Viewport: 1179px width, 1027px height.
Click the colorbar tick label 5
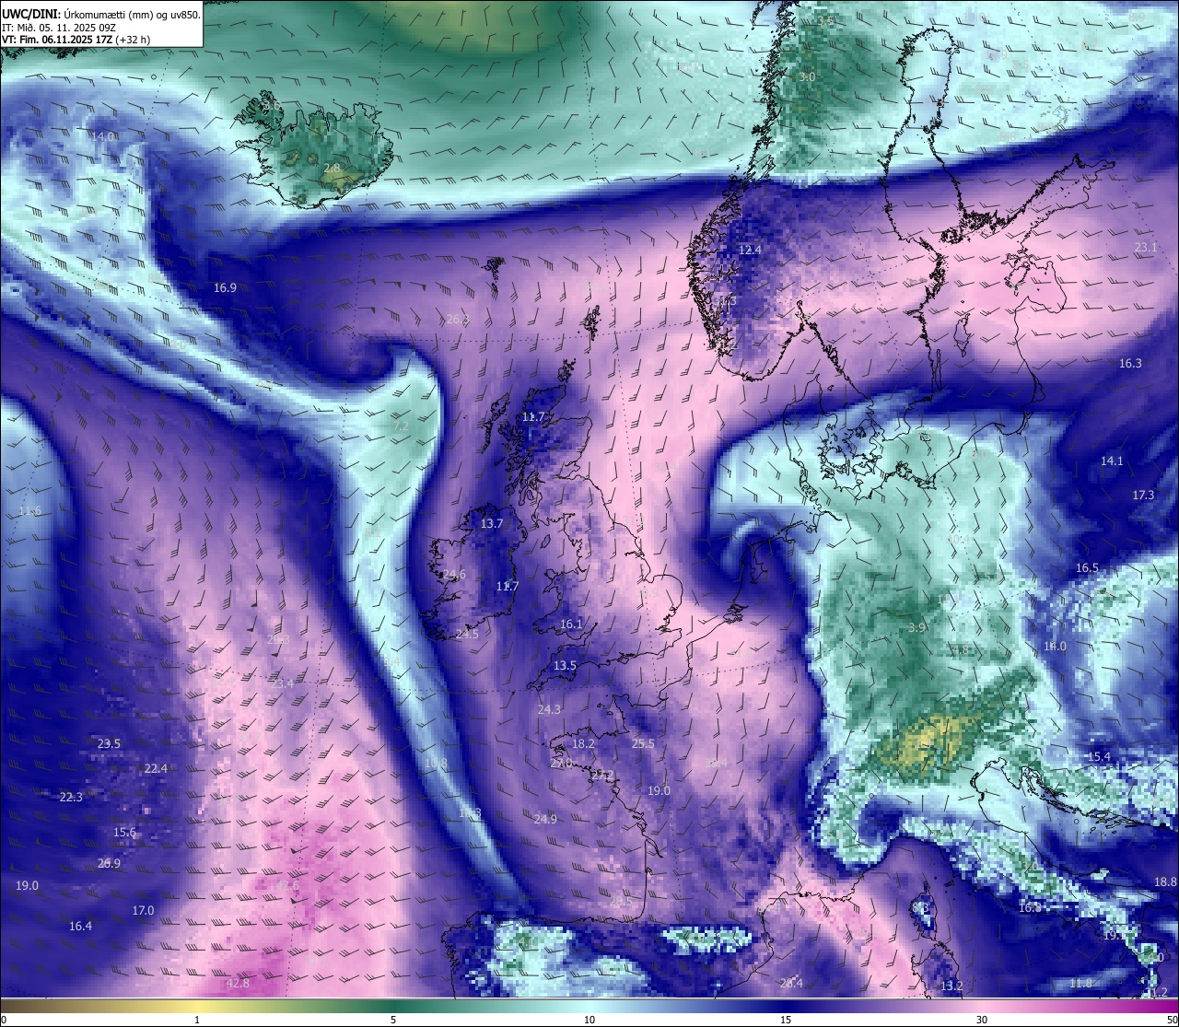393,1020
